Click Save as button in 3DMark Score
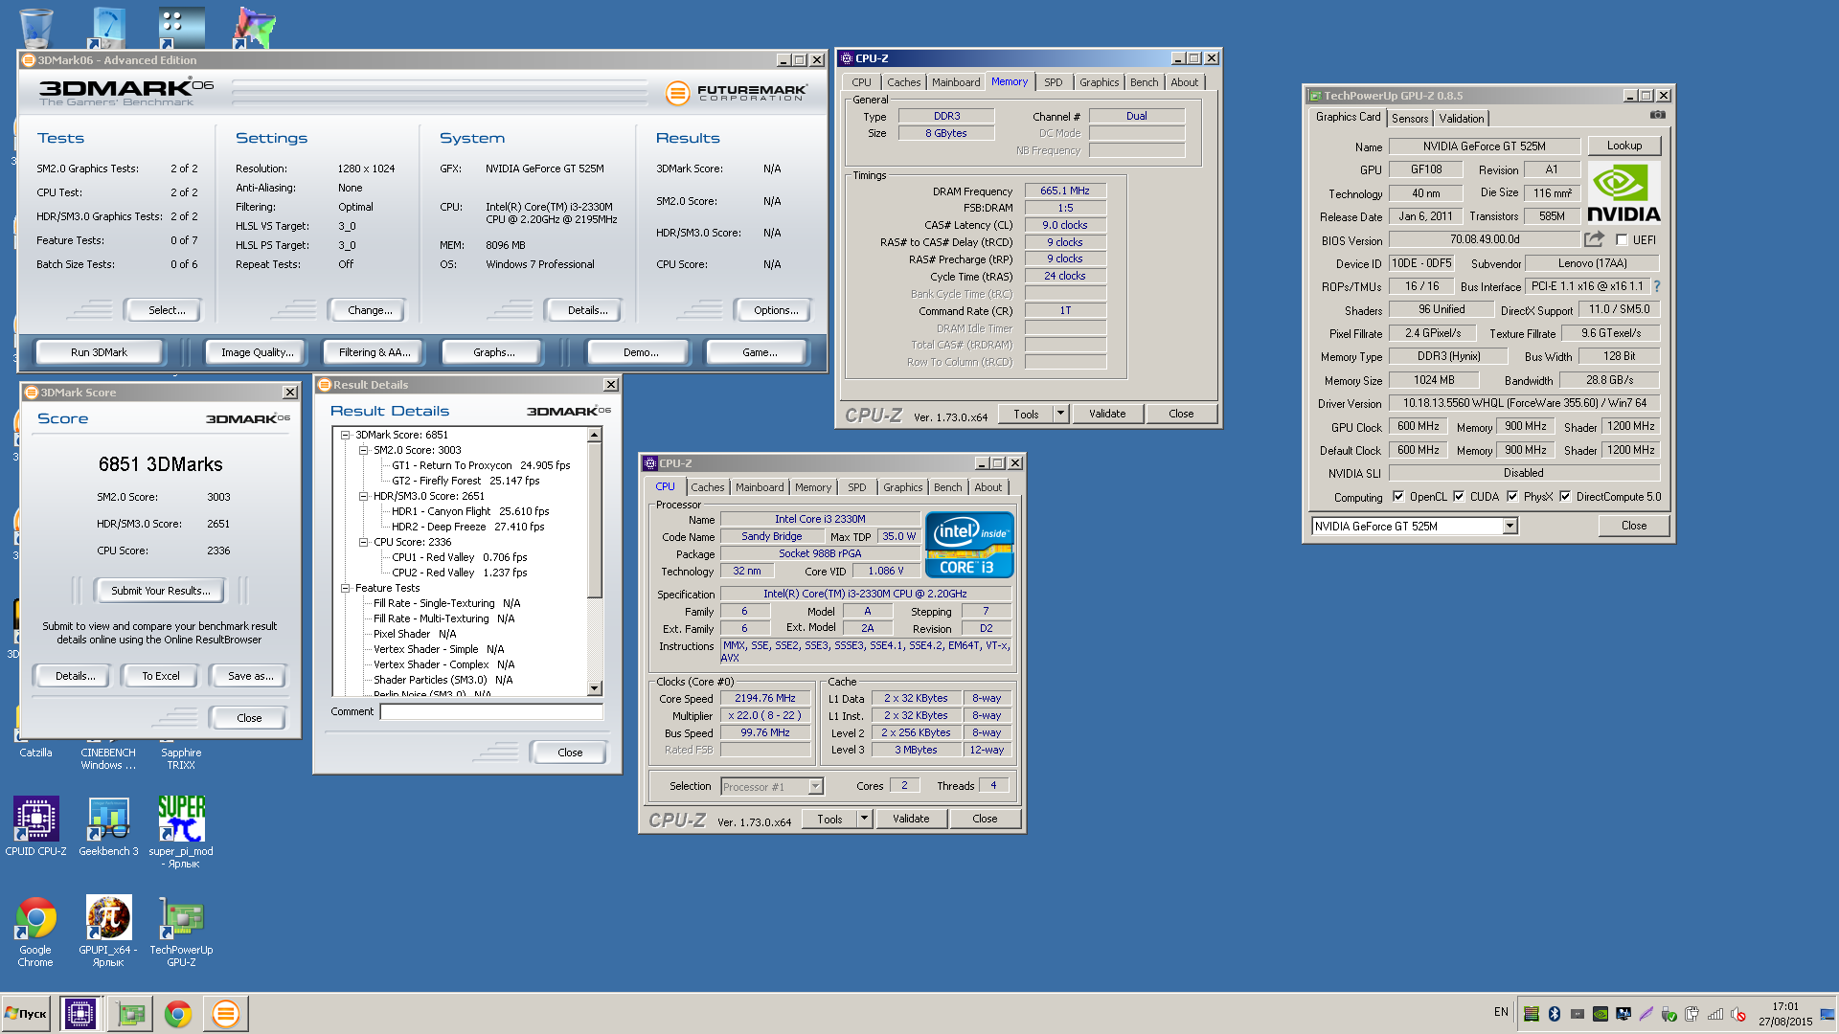This screenshot has height=1034, width=1839. tap(250, 676)
